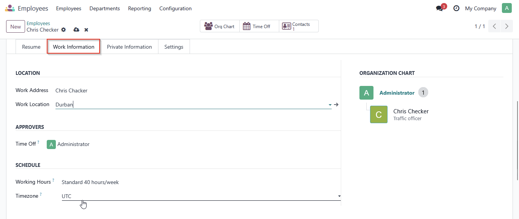Click the gear actions icon beside Chris Checker

pyautogui.click(x=63, y=30)
